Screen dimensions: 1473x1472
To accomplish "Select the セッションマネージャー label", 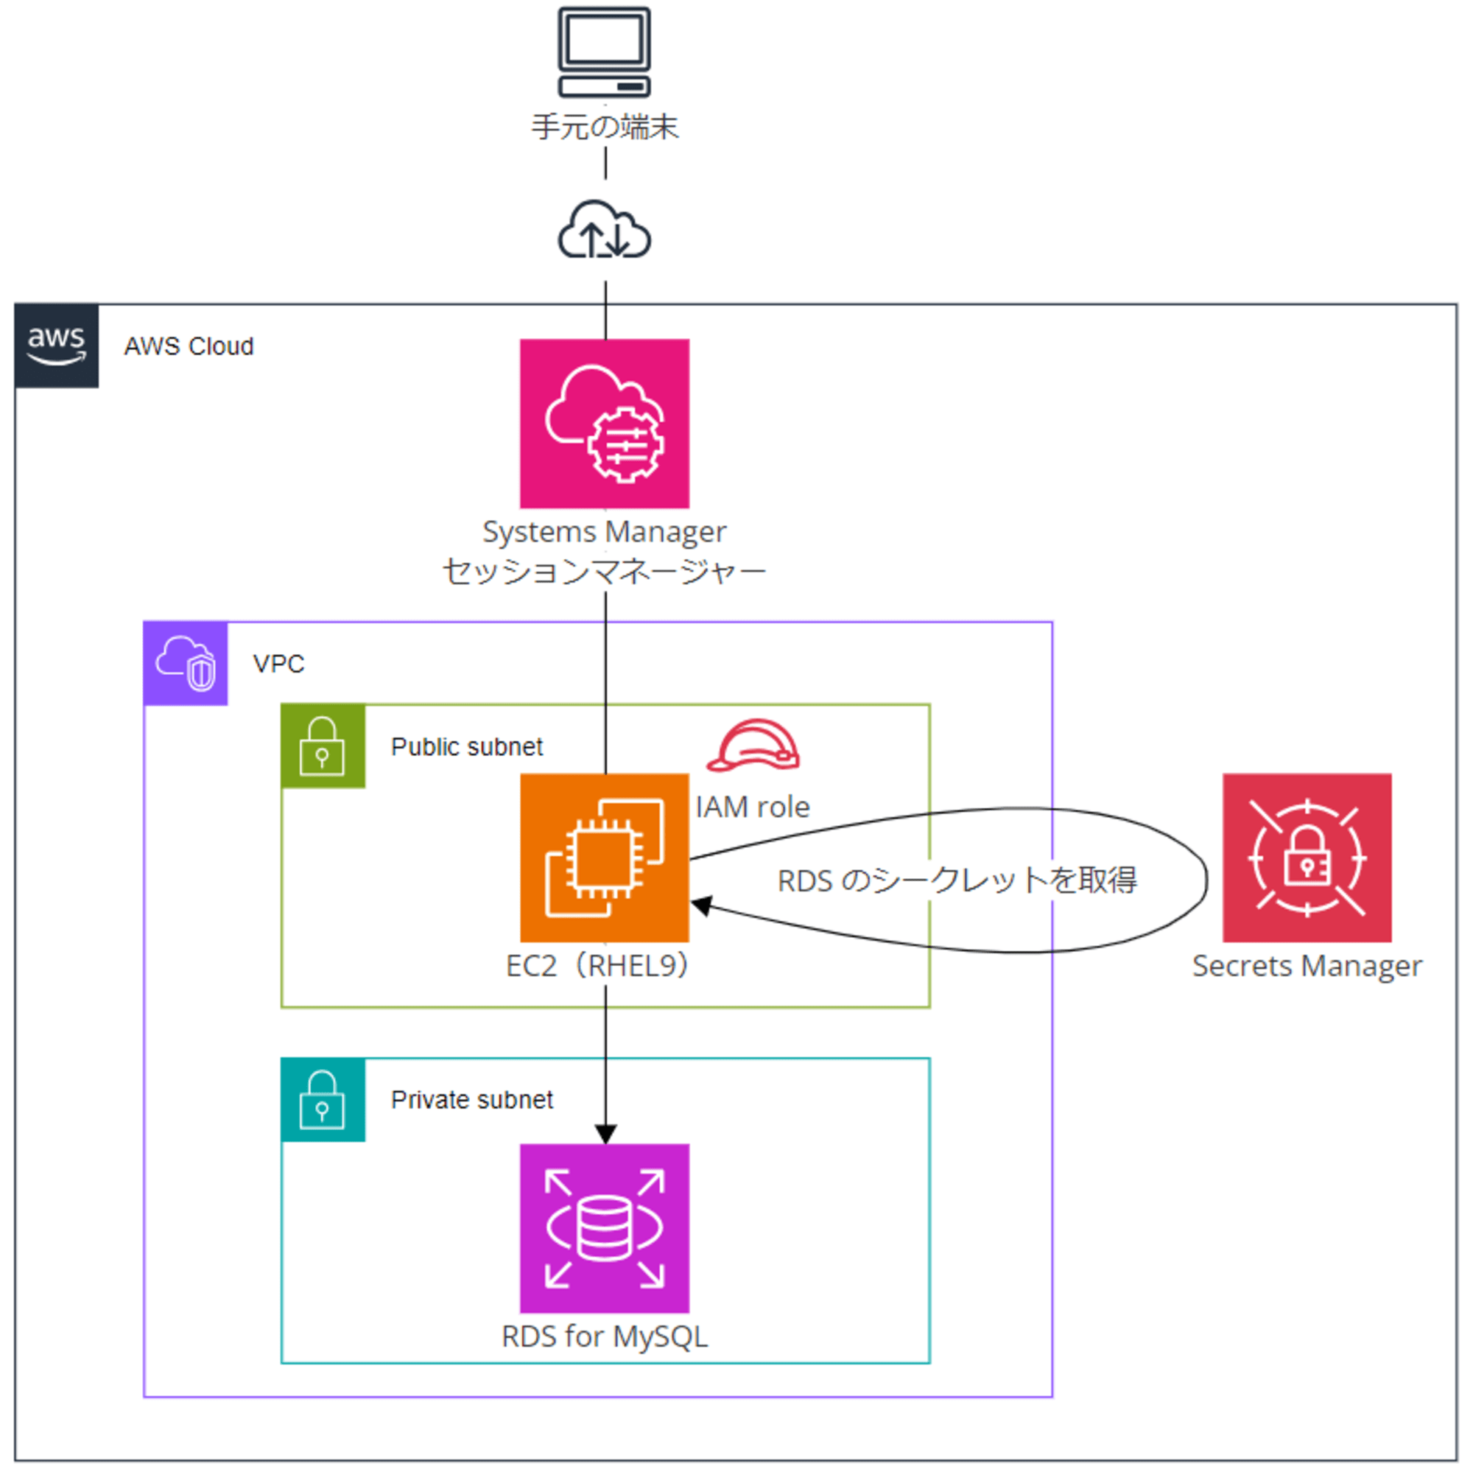I will (x=604, y=571).
